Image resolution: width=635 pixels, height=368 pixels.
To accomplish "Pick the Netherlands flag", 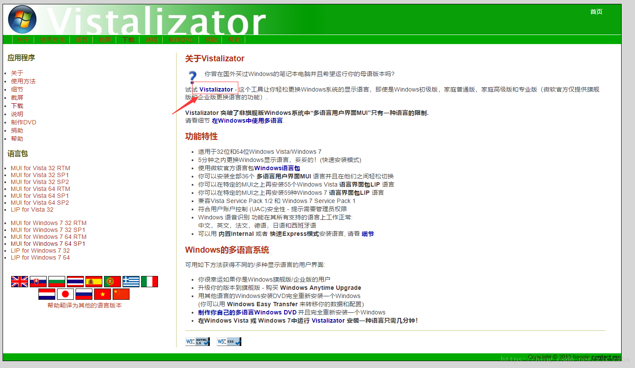I will [47, 294].
